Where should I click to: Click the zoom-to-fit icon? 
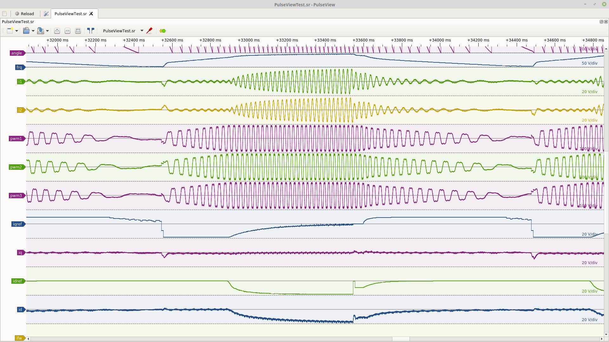tap(78, 31)
